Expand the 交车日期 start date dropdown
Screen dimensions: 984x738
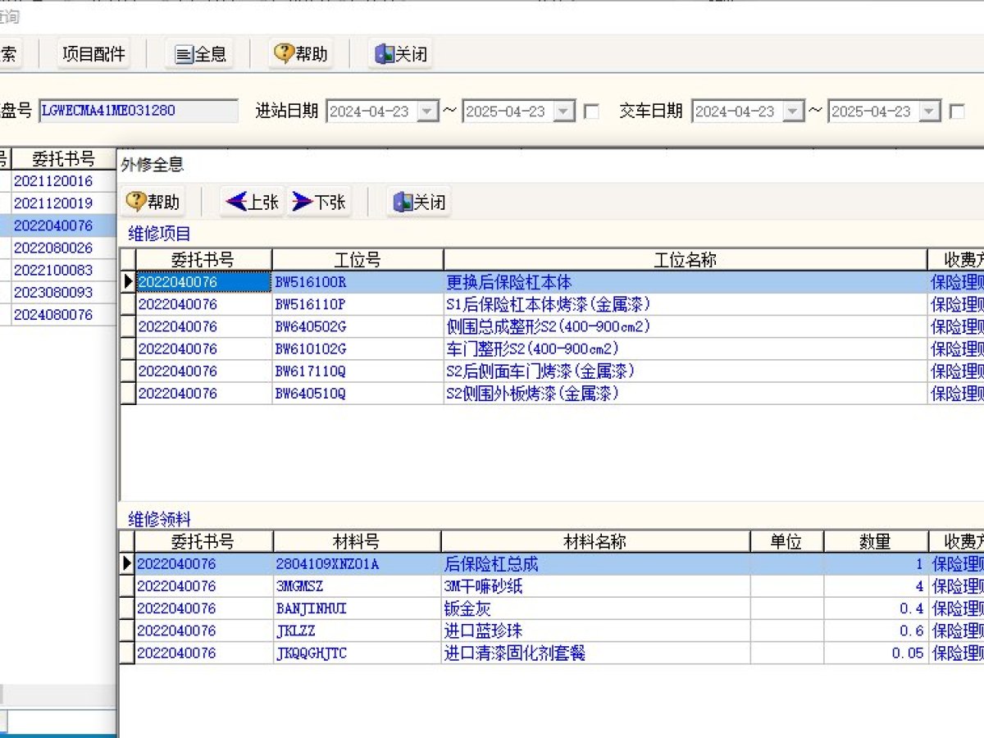pyautogui.click(x=793, y=112)
